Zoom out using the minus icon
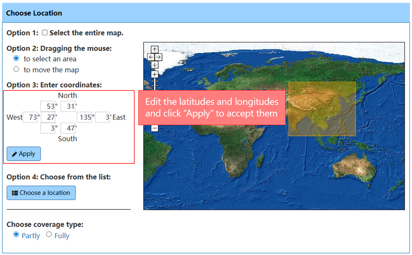412x255 pixels. [154, 128]
